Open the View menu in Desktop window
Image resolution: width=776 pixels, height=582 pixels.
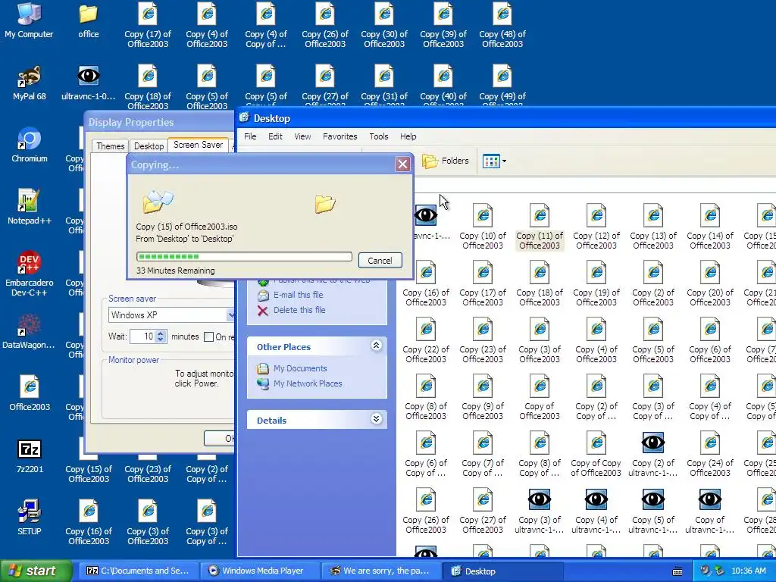pyautogui.click(x=302, y=136)
